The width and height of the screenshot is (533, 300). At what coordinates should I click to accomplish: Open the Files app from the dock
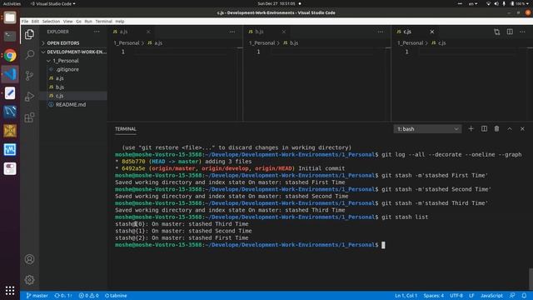(x=10, y=17)
